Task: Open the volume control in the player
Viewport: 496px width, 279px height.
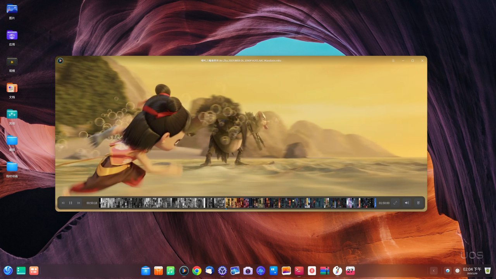Action: point(407,203)
